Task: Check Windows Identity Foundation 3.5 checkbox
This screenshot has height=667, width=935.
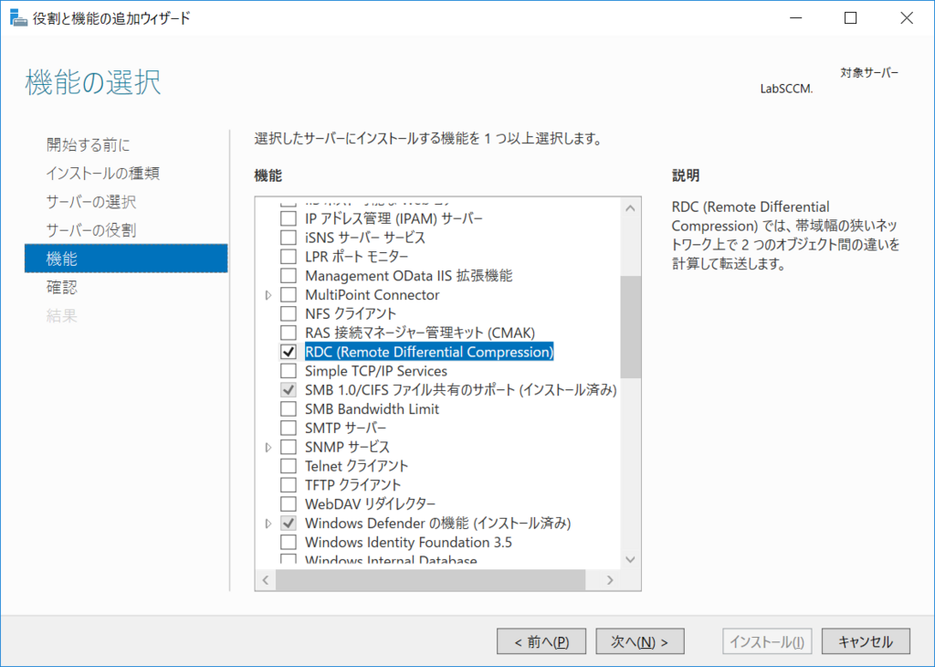Action: pyautogui.click(x=289, y=543)
